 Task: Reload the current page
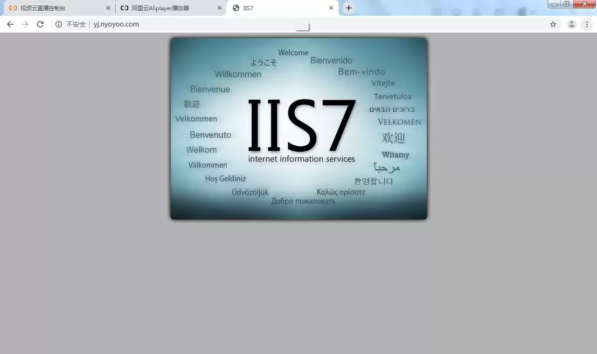pyautogui.click(x=40, y=24)
